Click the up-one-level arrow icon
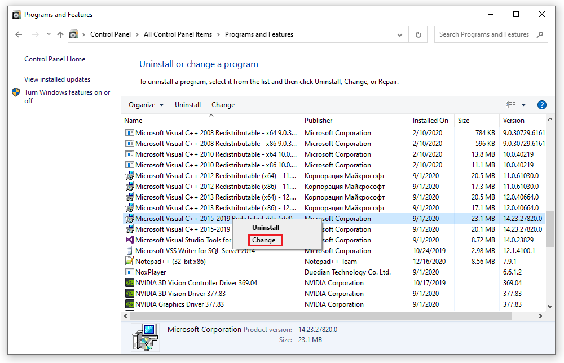564x363 pixels. (x=60, y=34)
